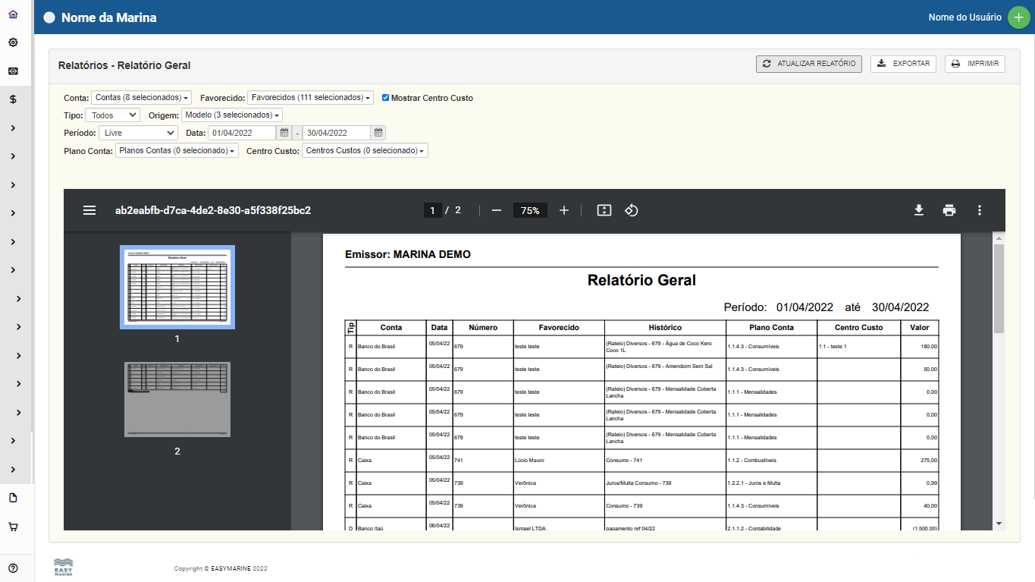Click the dollar sign finance icon

click(x=13, y=99)
